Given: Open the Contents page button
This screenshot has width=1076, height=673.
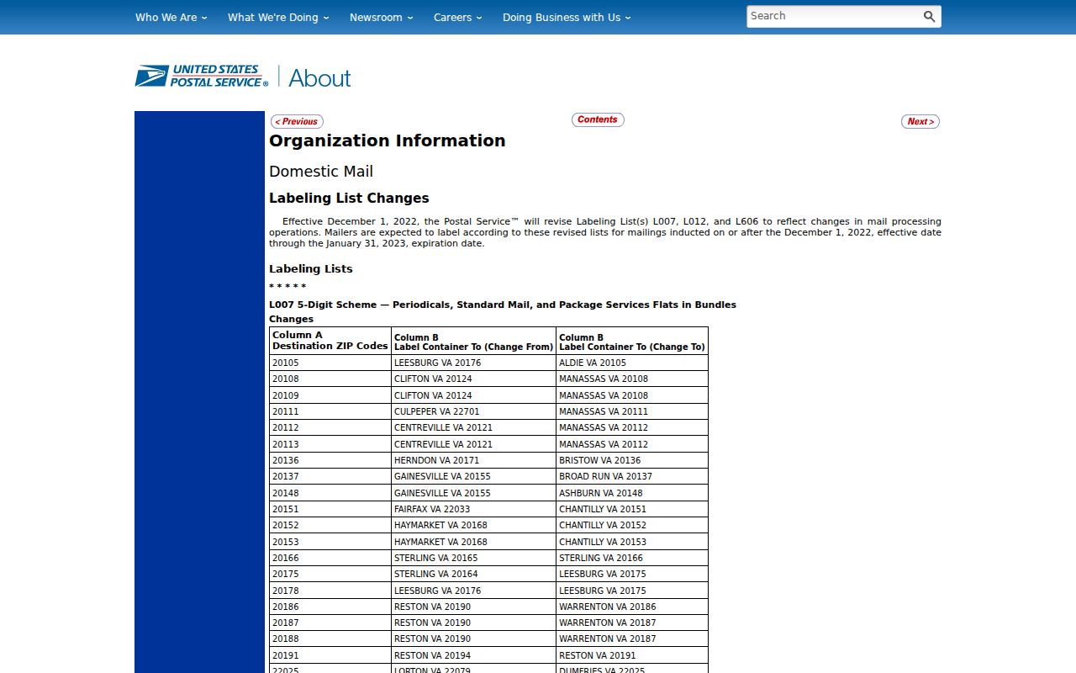Looking at the screenshot, I should [x=598, y=119].
